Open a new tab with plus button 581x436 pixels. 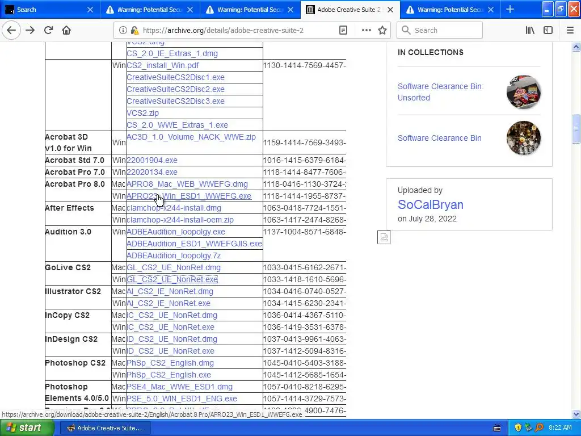coord(510,9)
